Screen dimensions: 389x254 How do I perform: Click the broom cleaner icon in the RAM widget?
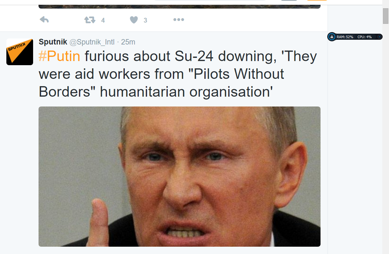pyautogui.click(x=332, y=37)
